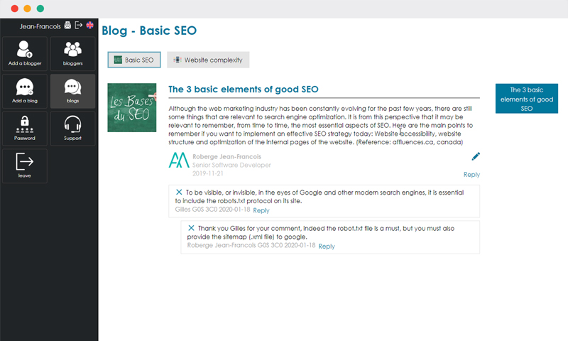Switch to the Basic SEO tab
The height and width of the screenshot is (341, 568).
pos(134,60)
